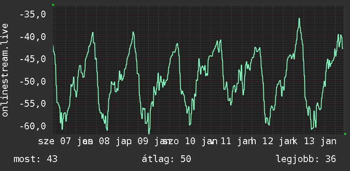The height and width of the screenshot is (171, 350).
Task: Click the -50,0 y-axis value
Action: [33, 81]
